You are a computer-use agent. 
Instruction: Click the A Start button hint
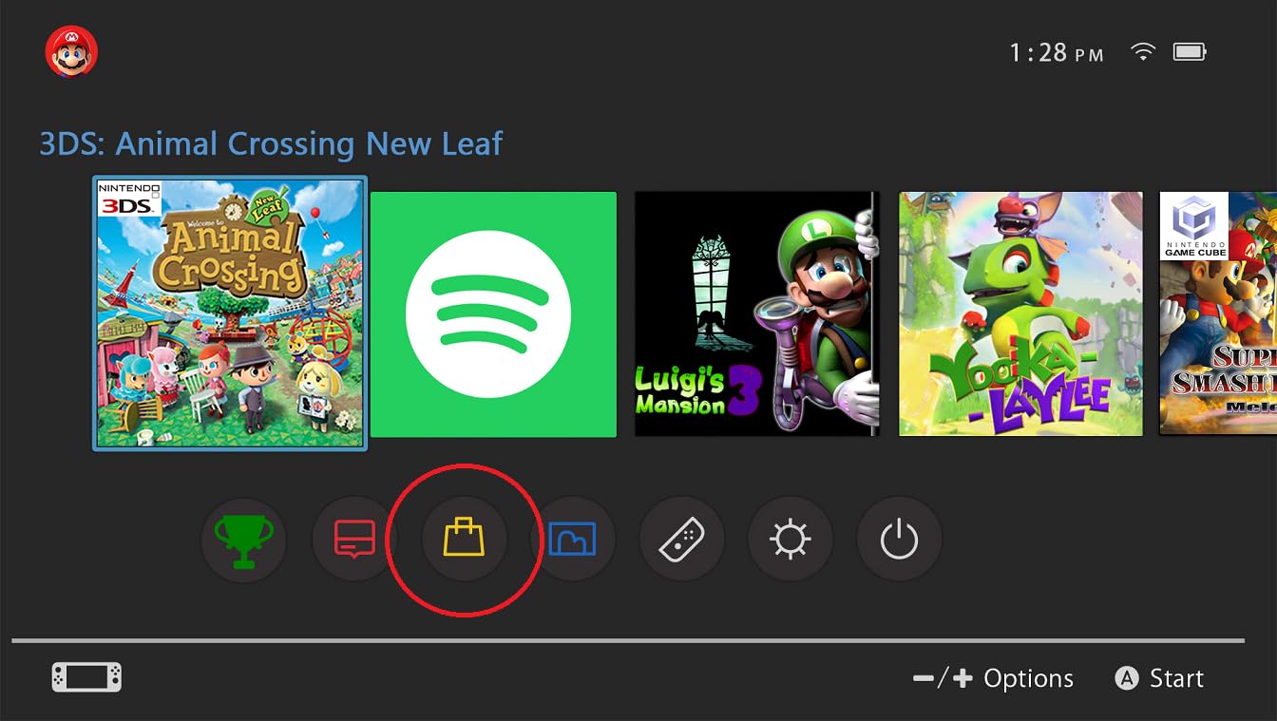coord(1159,678)
